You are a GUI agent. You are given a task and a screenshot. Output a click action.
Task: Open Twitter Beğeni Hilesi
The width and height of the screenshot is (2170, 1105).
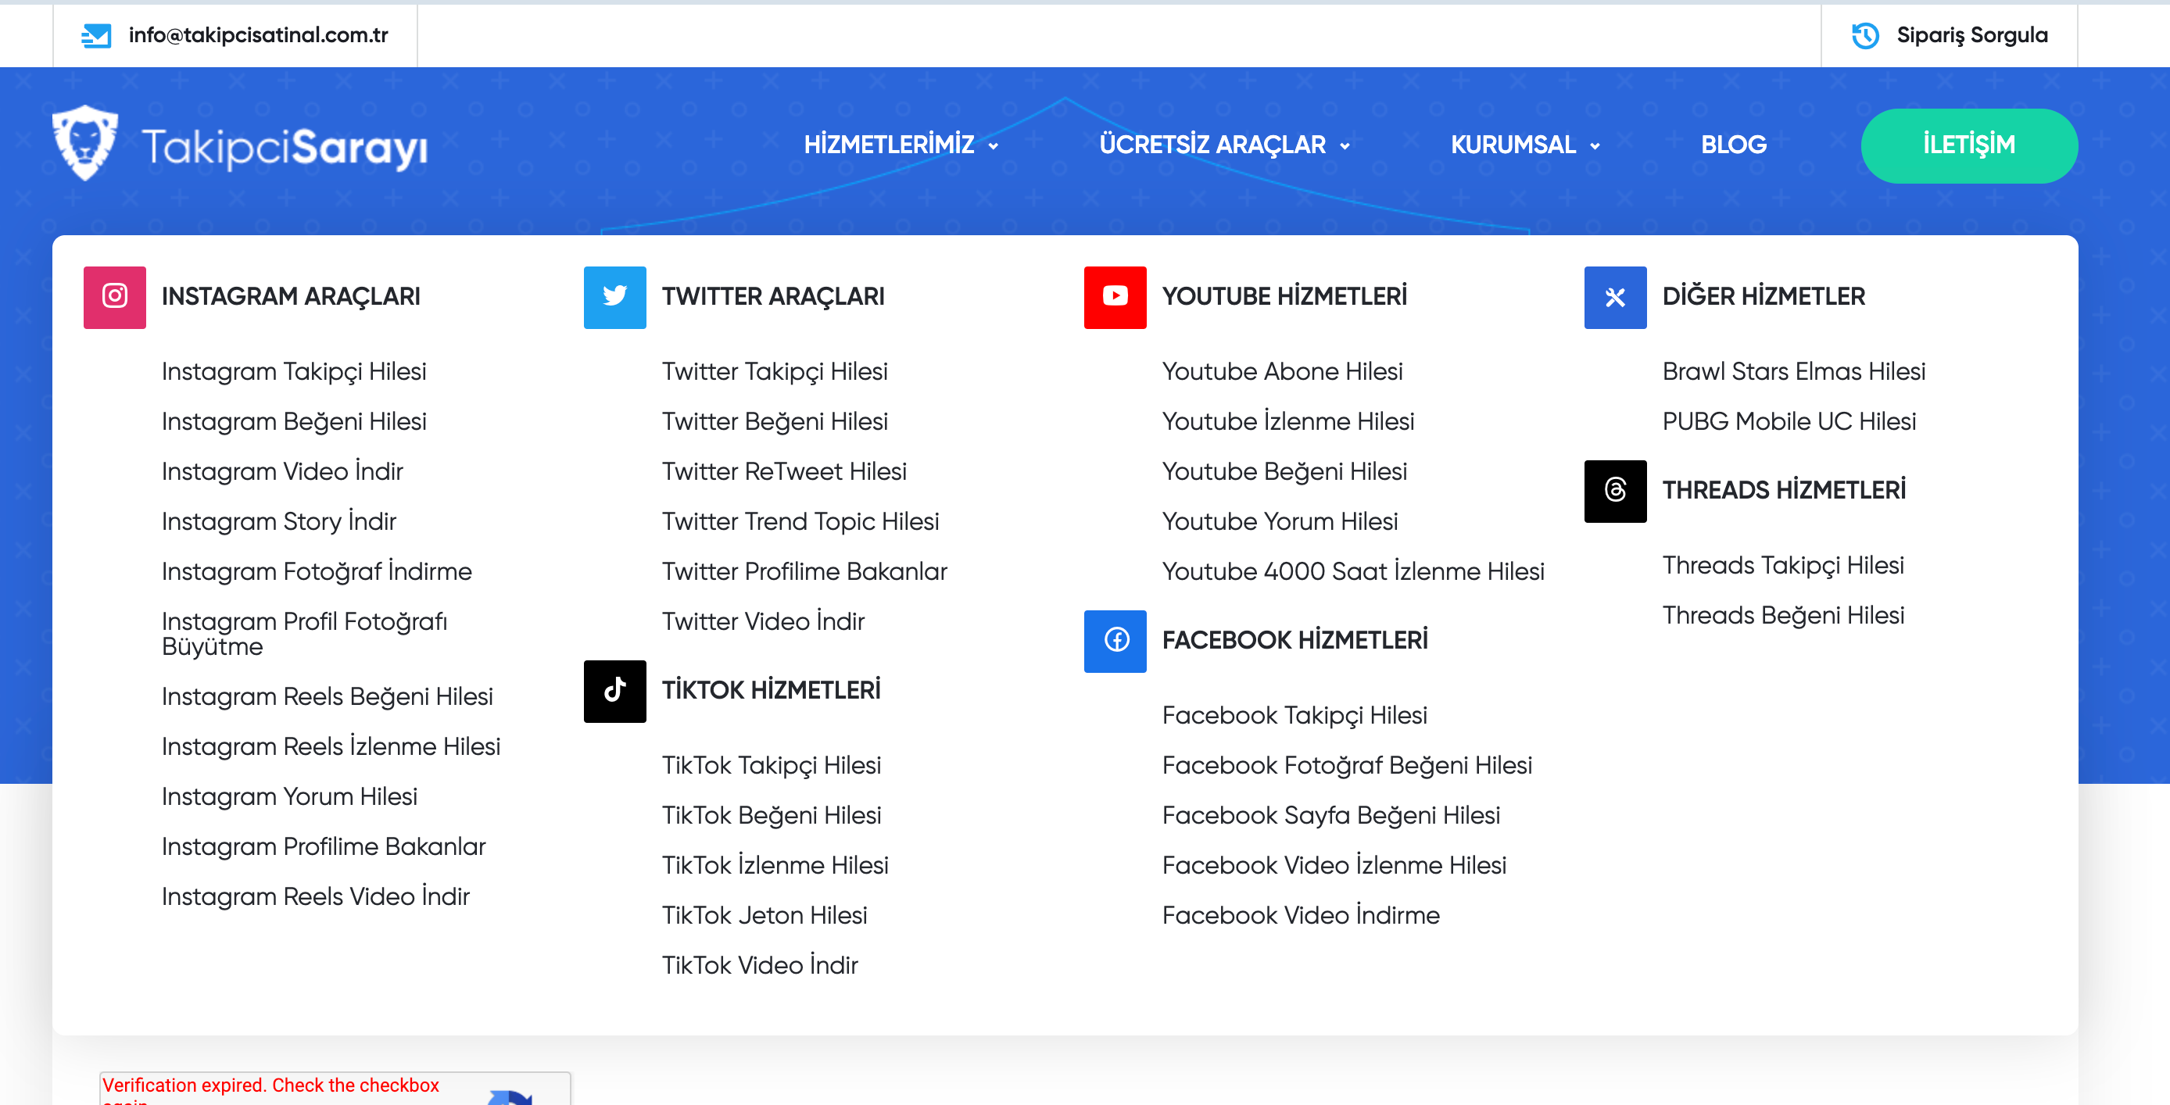[775, 421]
